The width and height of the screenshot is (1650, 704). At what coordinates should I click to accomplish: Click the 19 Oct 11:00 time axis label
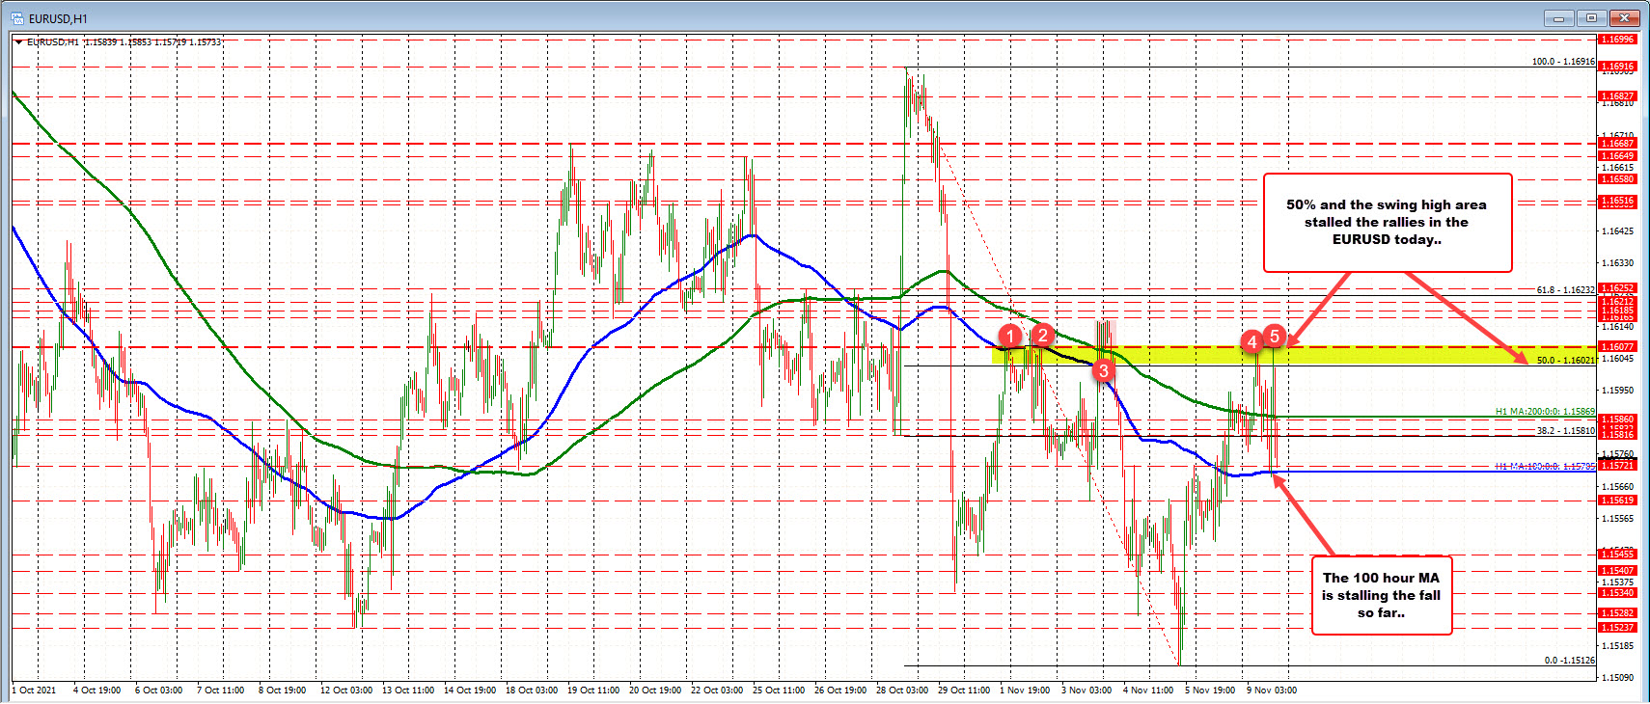click(x=592, y=690)
